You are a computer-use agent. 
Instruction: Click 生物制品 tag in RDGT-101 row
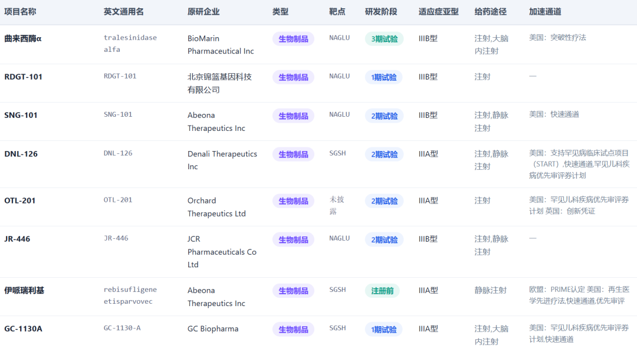[293, 77]
